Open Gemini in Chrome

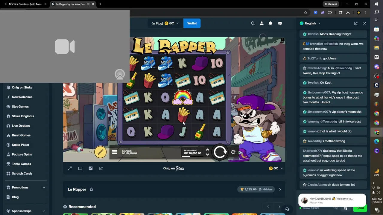331,4
